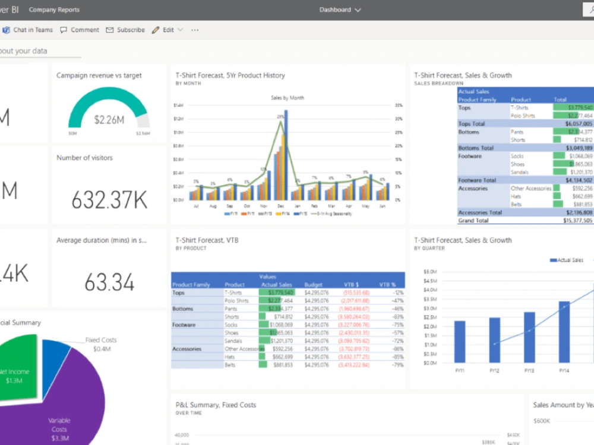594x445 pixels.
Task: Open the Company Reports menu
Action: (x=54, y=9)
